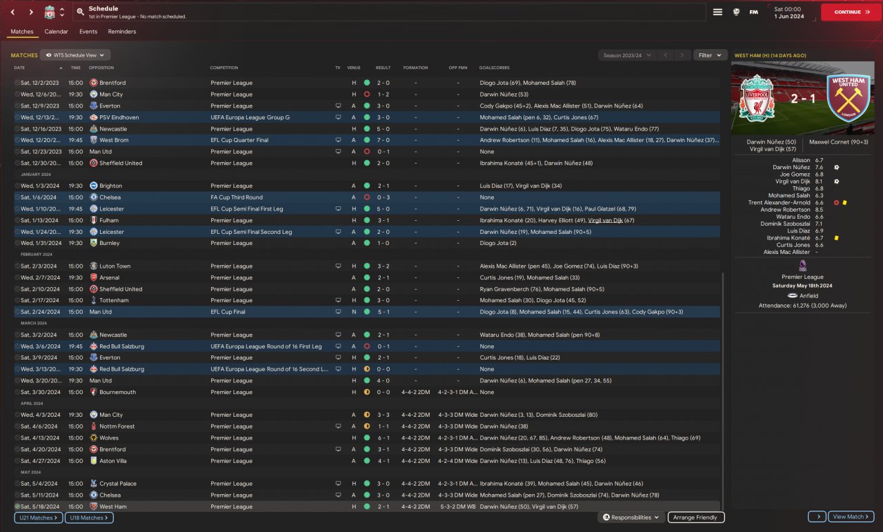Click the Crystal Palace club badge
The width and height of the screenshot is (883, 532).
(x=93, y=484)
